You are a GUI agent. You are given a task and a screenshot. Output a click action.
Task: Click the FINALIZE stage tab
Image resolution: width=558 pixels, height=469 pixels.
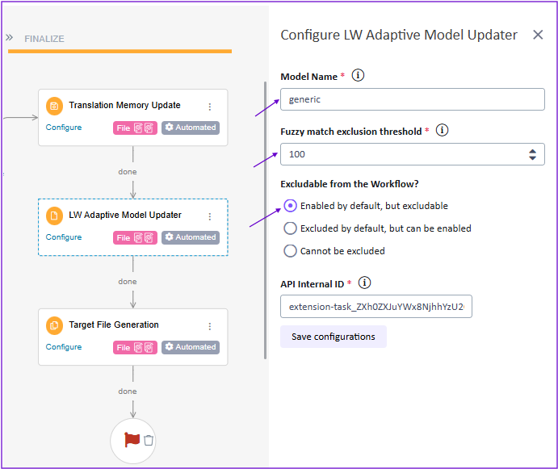[x=44, y=39]
